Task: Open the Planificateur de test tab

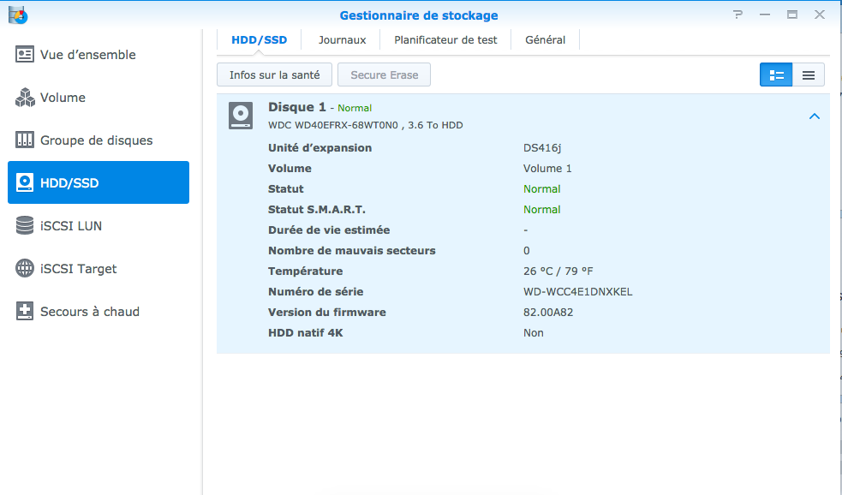Action: (x=445, y=39)
